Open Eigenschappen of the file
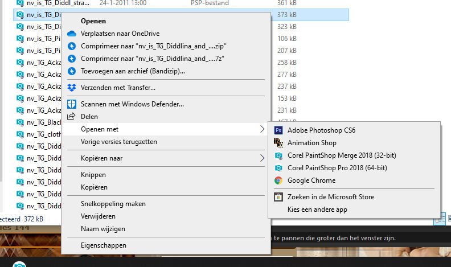451x267 pixels. tap(104, 245)
